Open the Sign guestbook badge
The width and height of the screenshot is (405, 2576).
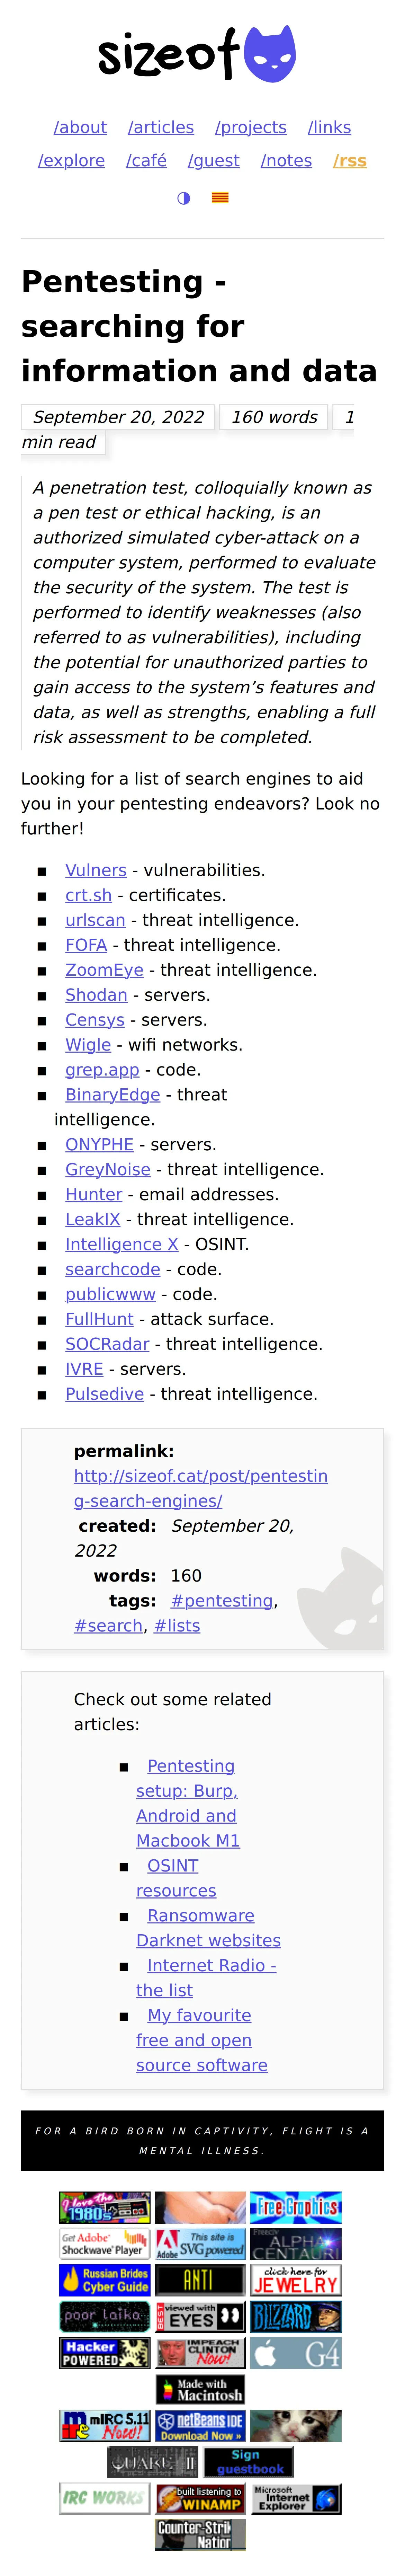point(249,2462)
